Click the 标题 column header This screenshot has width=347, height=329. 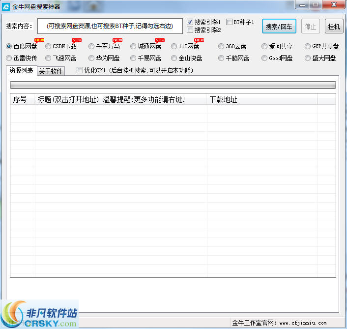tap(121, 99)
